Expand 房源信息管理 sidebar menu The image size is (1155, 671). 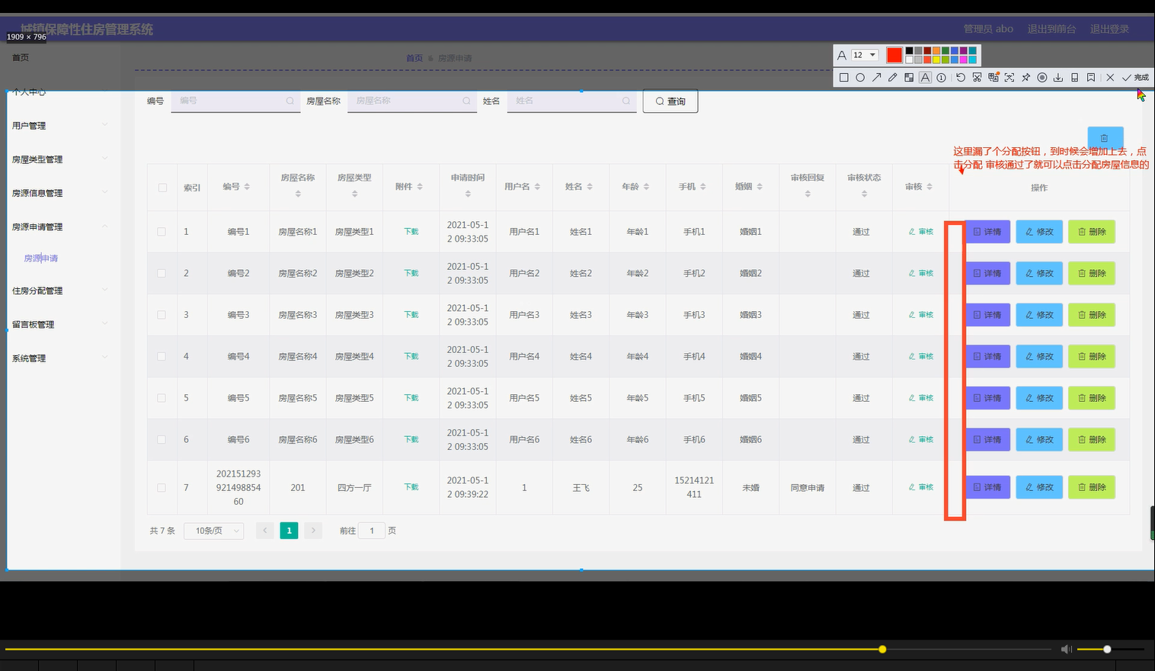[60, 193]
